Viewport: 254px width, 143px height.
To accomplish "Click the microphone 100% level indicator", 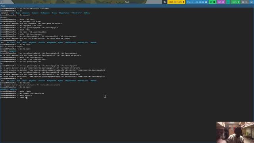I will tap(181, 2).
